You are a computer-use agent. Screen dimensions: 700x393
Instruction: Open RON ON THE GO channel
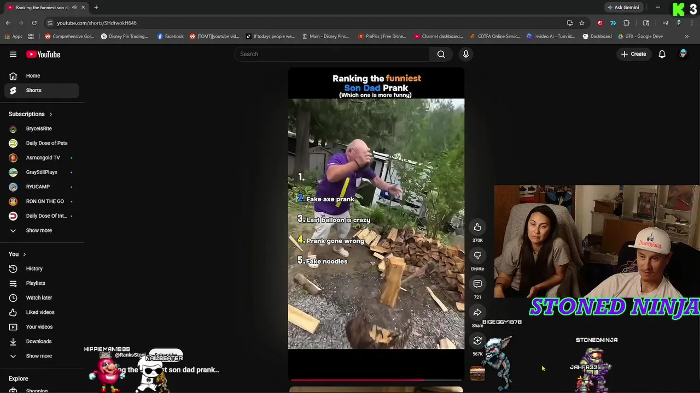(42, 201)
